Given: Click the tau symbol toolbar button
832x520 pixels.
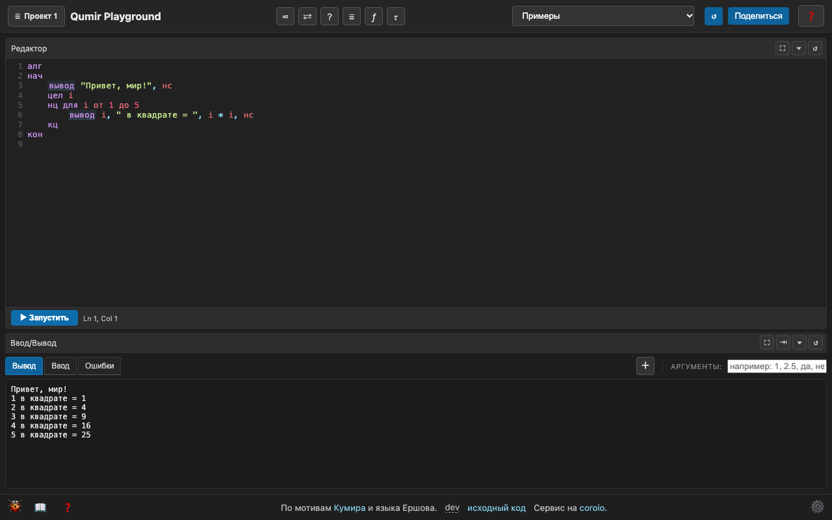Looking at the screenshot, I should point(396,16).
